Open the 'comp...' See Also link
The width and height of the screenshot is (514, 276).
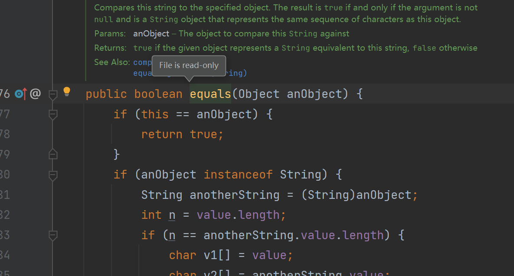(142, 62)
